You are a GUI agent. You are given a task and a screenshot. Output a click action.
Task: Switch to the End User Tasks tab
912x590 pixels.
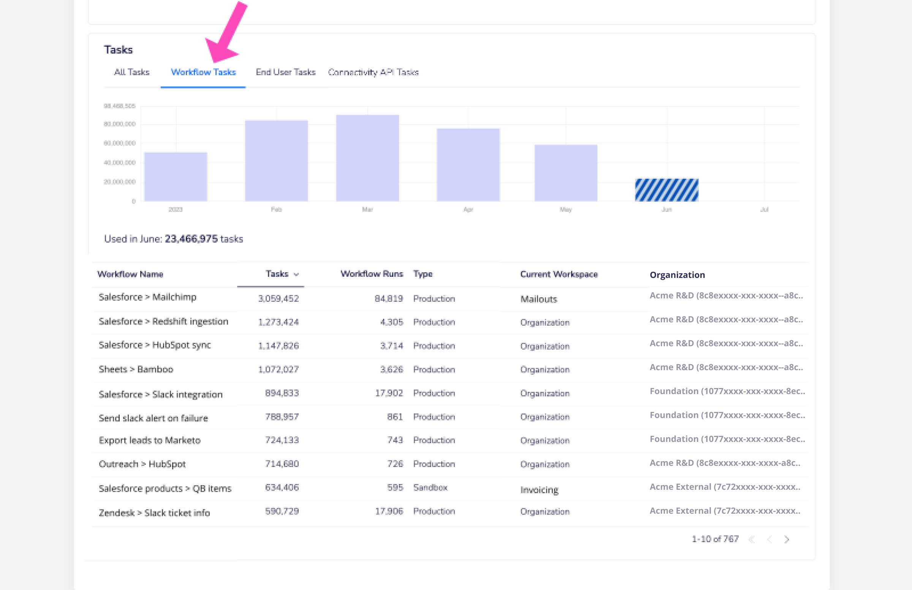(285, 72)
